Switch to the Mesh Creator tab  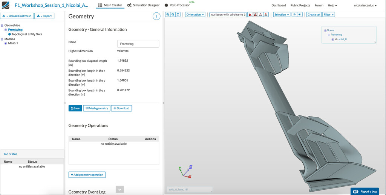[110, 5]
